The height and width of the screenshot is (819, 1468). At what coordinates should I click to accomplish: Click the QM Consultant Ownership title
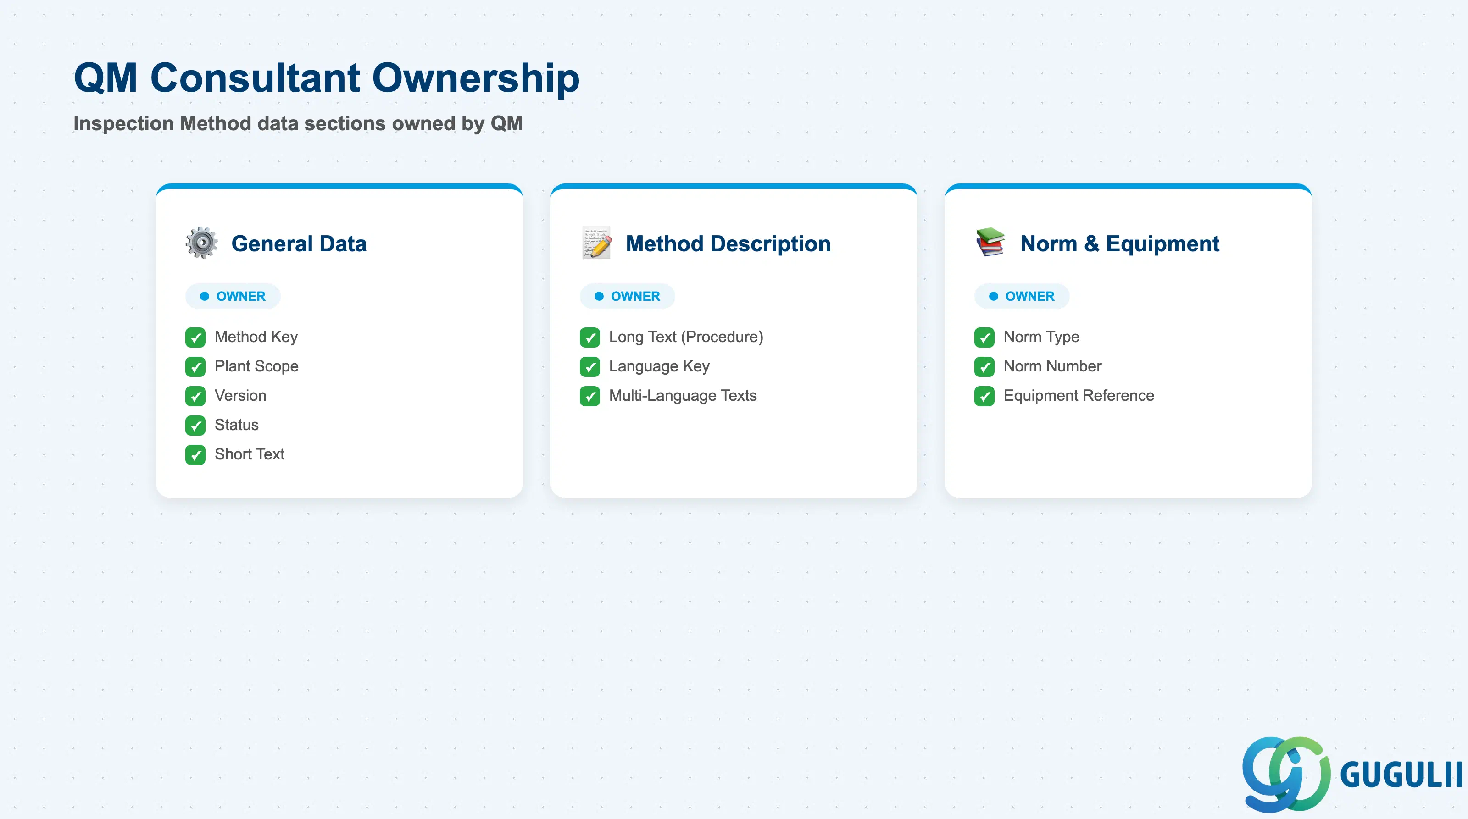pyautogui.click(x=327, y=77)
